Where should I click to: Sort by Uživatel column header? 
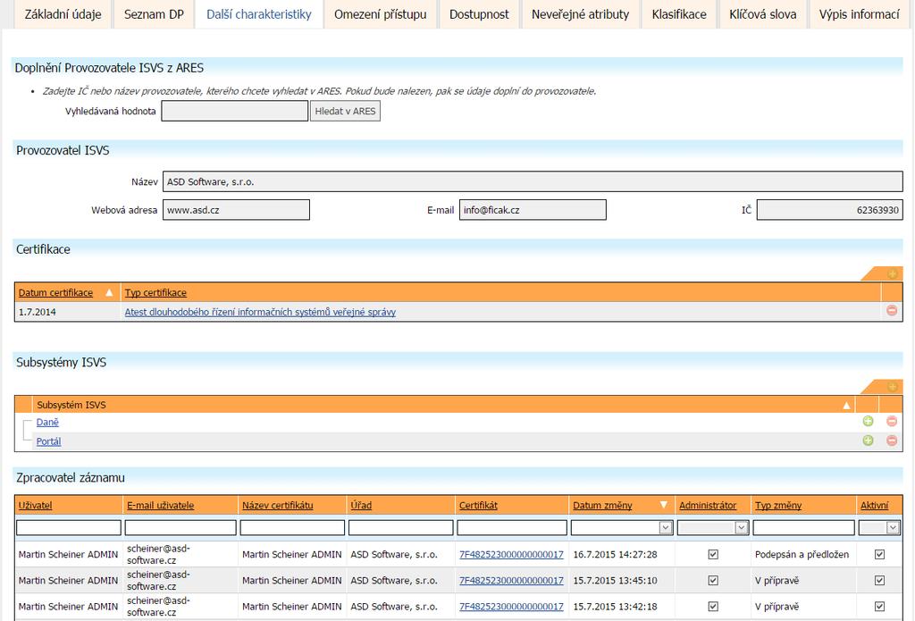pos(35,506)
